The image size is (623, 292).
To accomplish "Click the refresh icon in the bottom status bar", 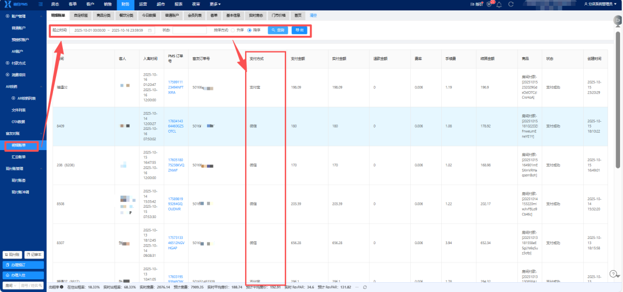I will pos(365,287).
